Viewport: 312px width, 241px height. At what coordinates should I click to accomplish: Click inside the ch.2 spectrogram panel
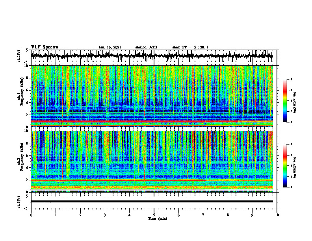152,161
